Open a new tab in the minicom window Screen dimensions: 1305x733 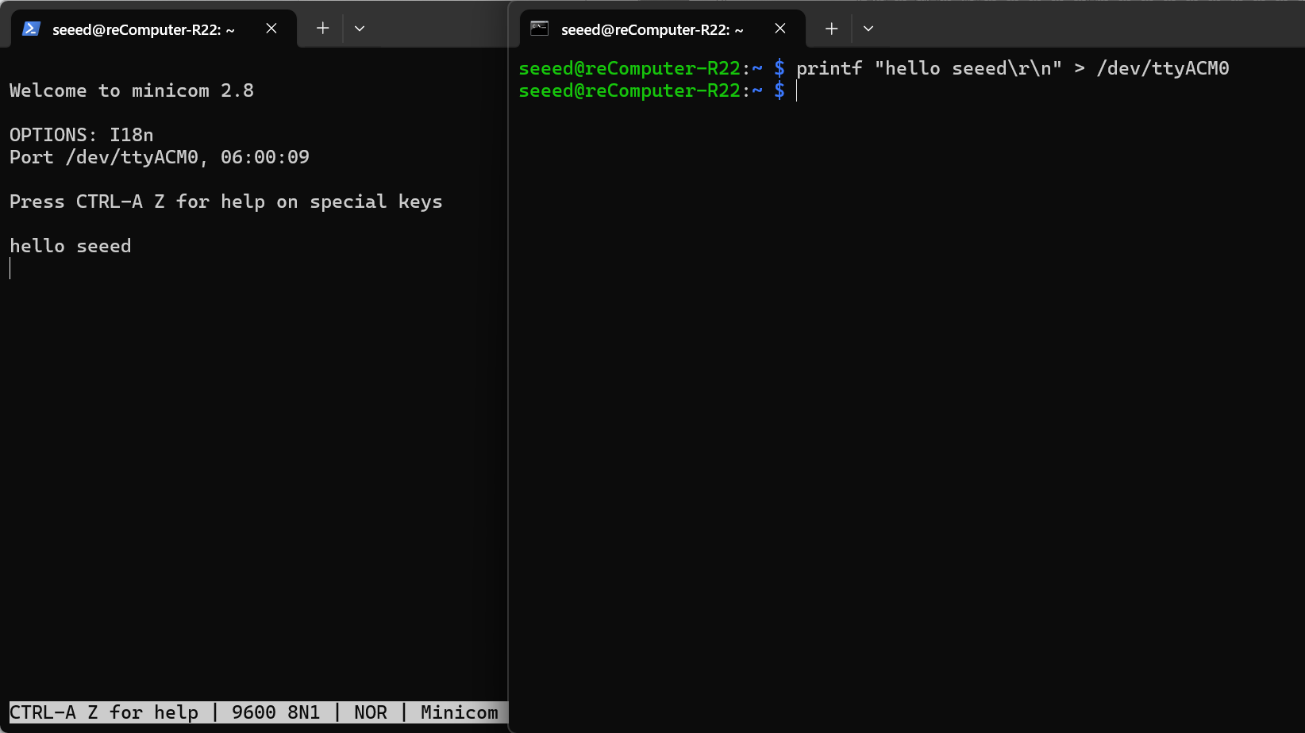coord(322,29)
